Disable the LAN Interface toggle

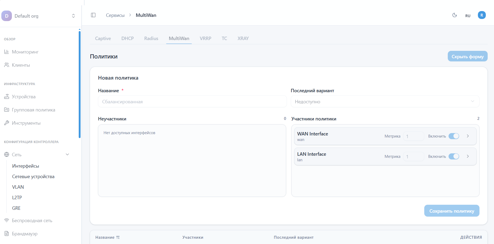[454, 157]
